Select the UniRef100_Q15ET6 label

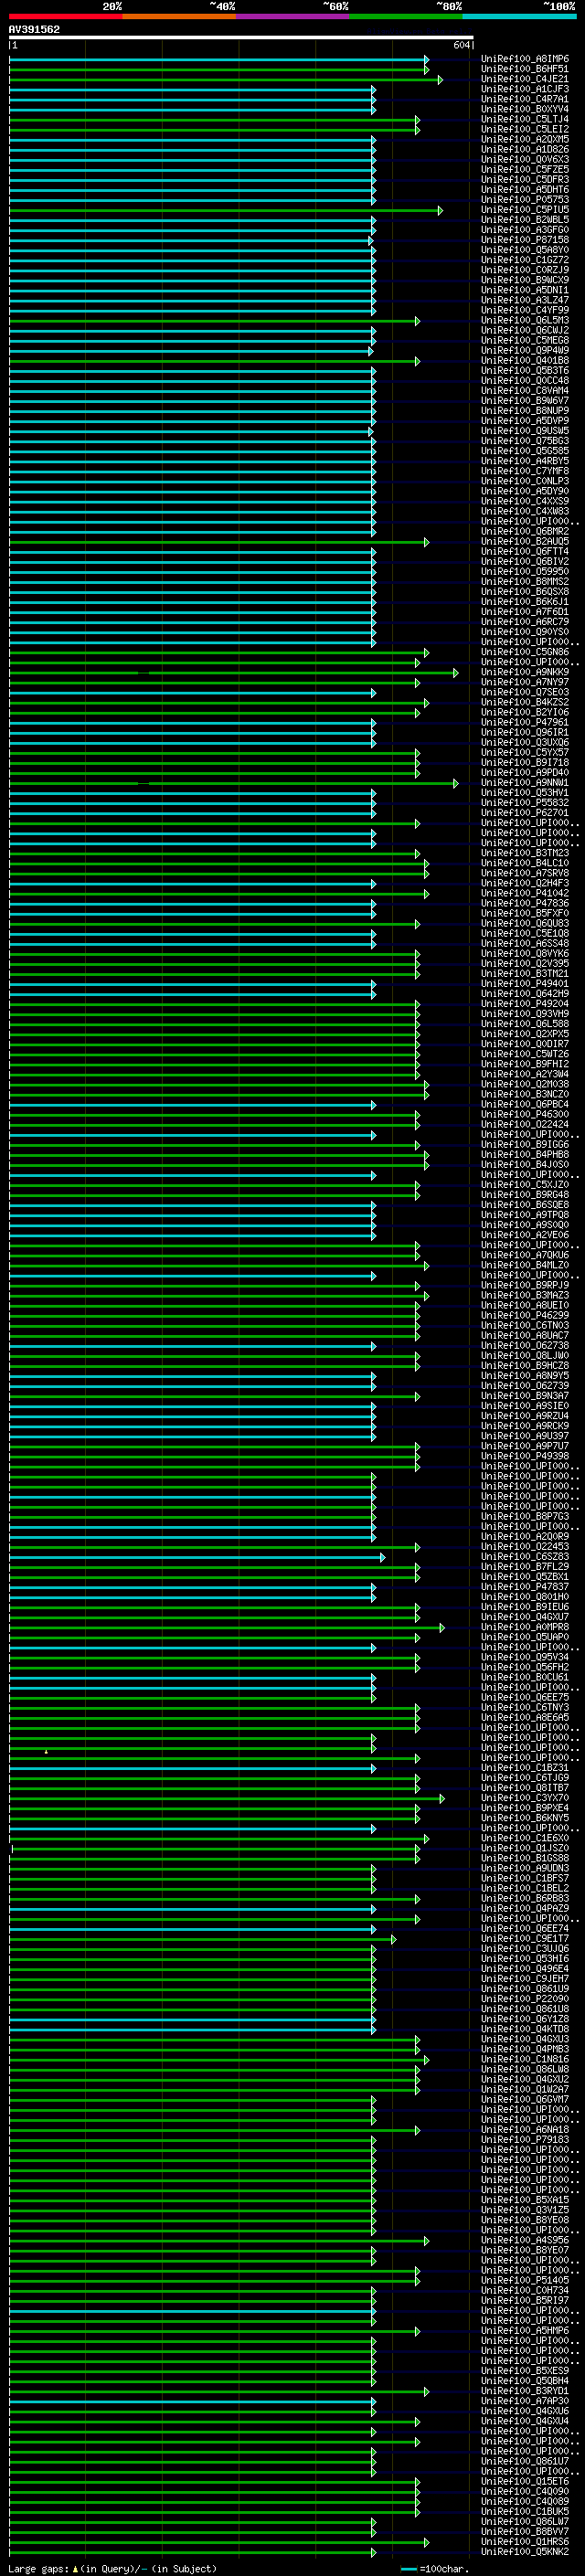pyautogui.click(x=525, y=2482)
